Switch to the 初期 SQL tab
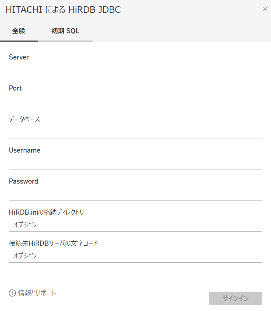The width and height of the screenshot is (271, 311). 65,31
